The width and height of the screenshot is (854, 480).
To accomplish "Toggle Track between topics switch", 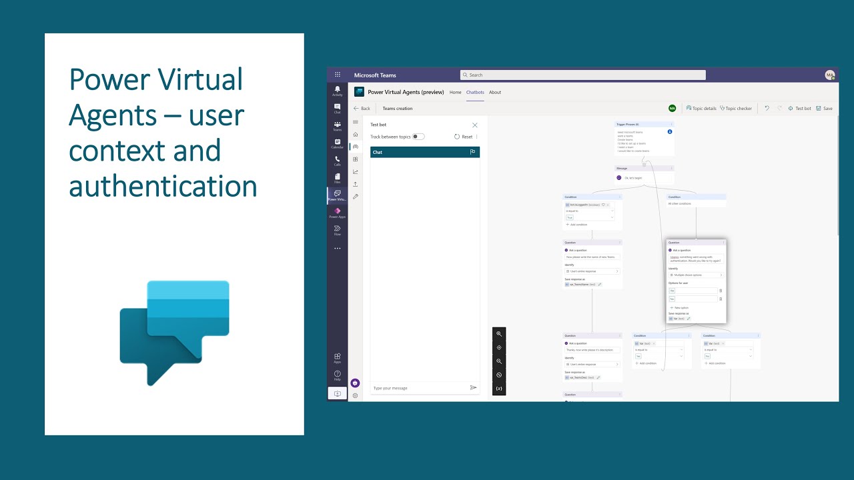I will coord(418,137).
